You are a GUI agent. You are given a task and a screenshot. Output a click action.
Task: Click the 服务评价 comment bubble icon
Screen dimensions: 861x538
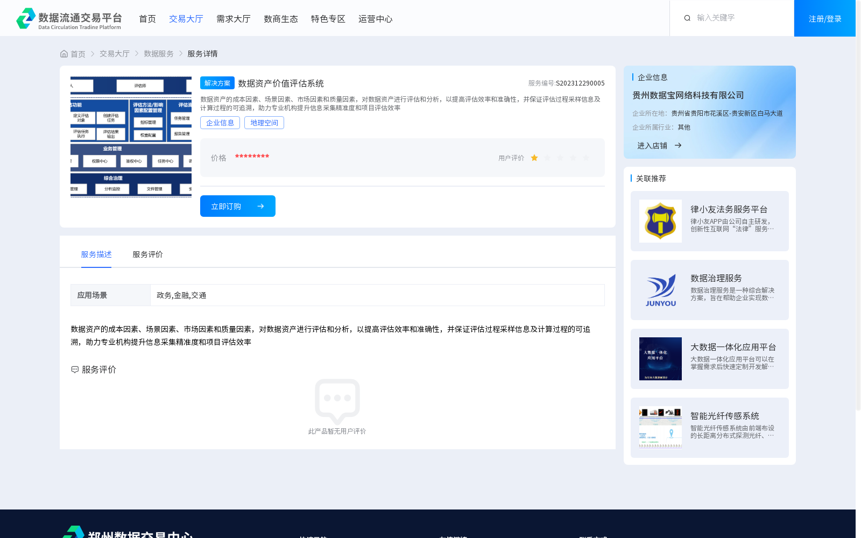(75, 370)
